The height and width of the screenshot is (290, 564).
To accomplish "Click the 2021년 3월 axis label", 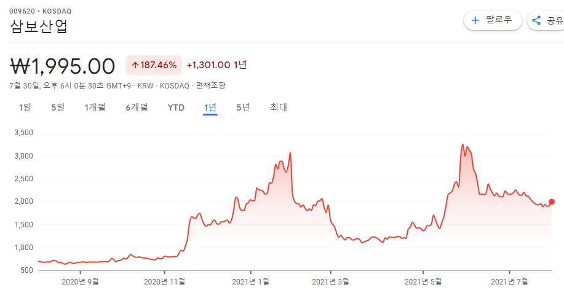I will pos(330,282).
